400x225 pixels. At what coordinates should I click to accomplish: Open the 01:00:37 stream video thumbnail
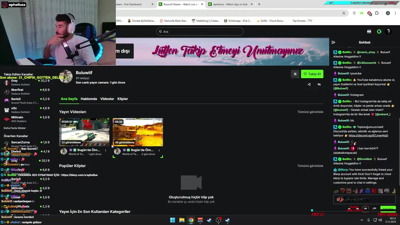point(84,132)
